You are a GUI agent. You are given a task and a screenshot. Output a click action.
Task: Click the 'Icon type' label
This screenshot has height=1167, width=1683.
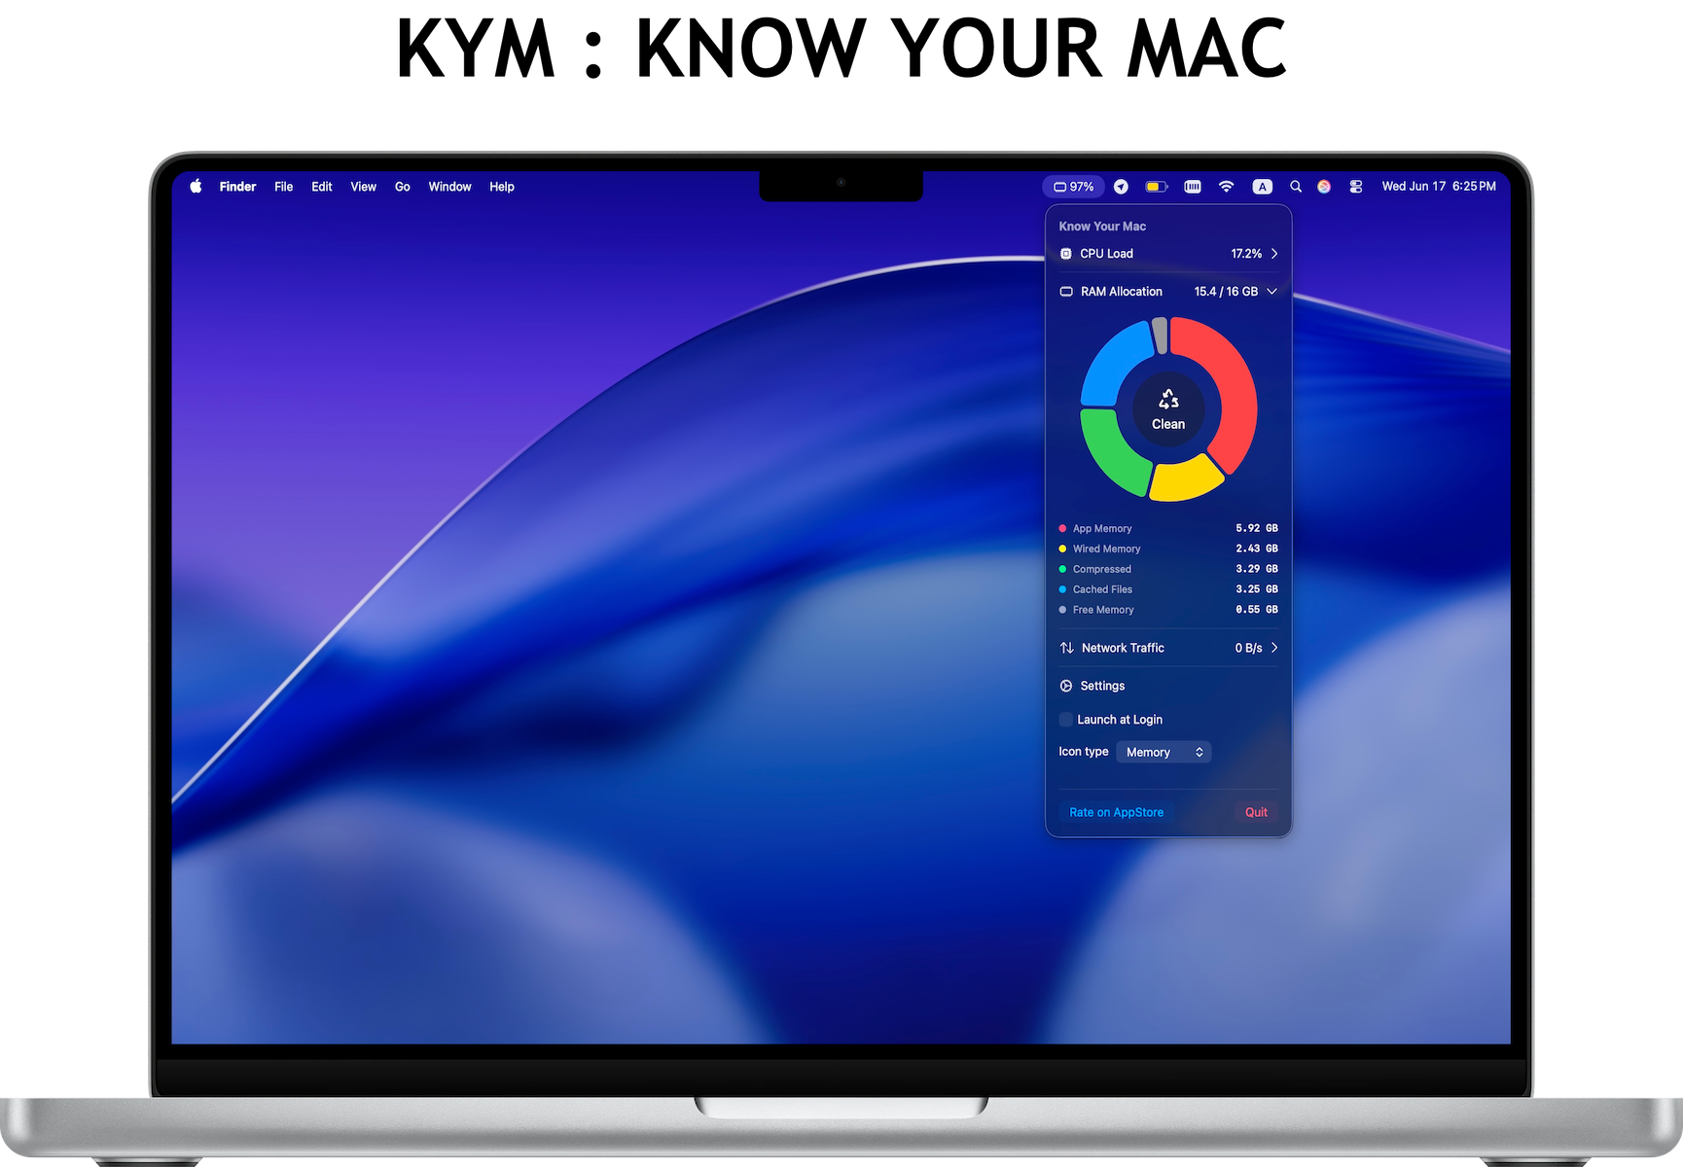click(1083, 752)
